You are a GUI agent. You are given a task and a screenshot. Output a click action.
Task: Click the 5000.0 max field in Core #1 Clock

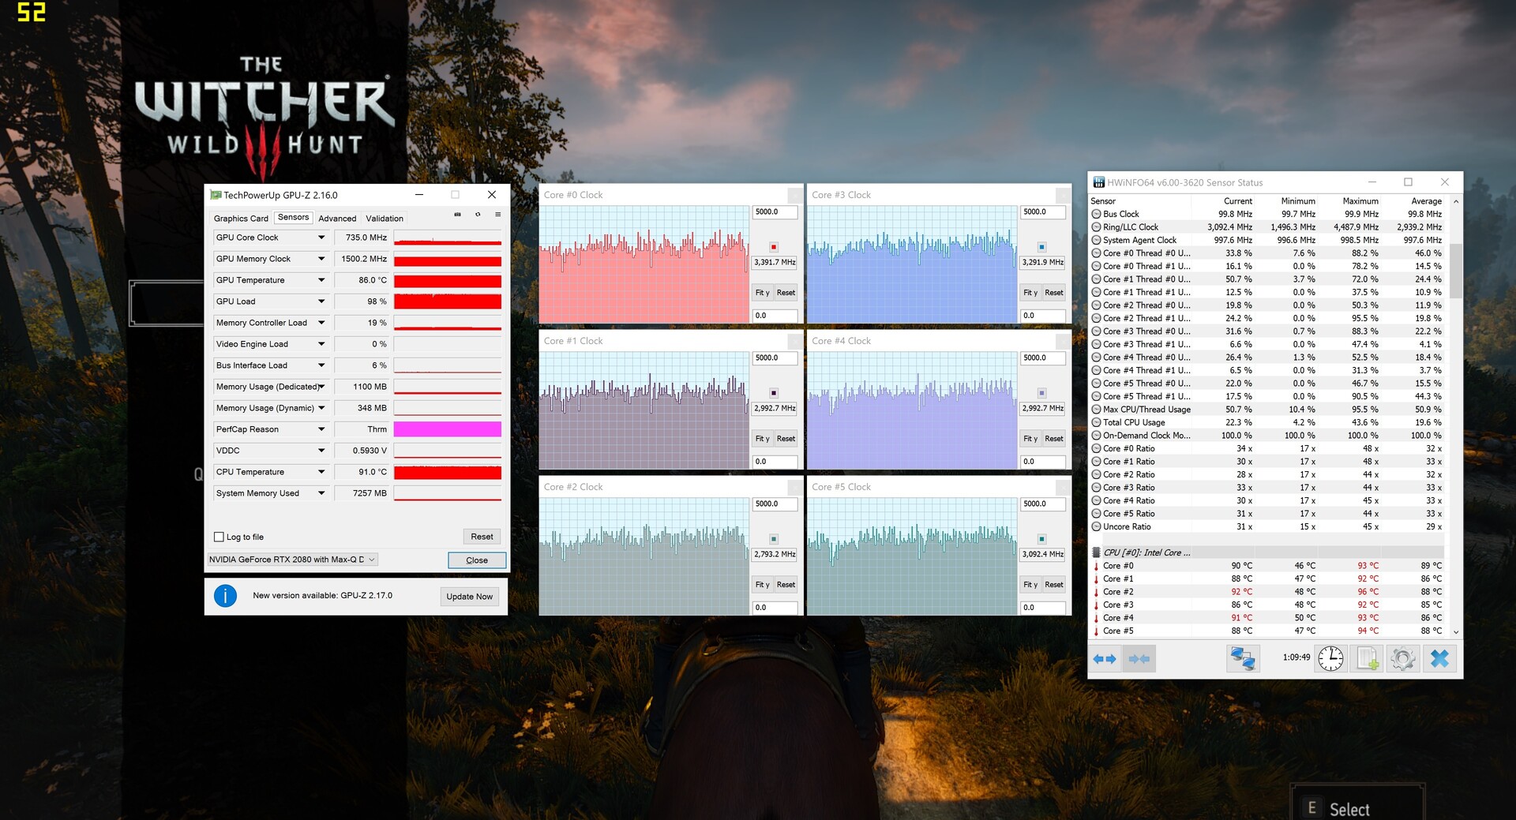coord(775,358)
